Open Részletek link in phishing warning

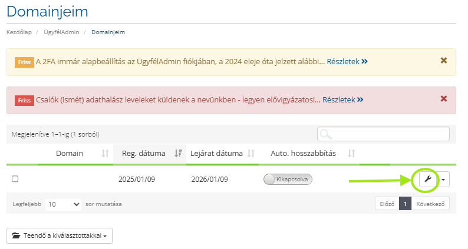[342, 100]
